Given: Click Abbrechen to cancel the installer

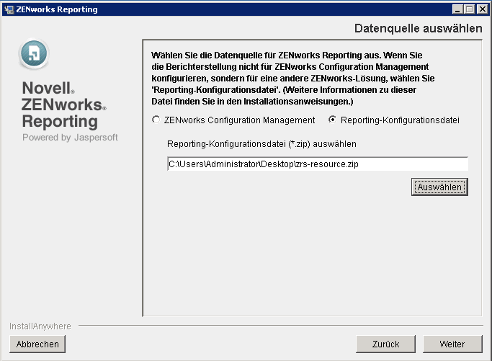Looking at the screenshot, I should pos(37,344).
